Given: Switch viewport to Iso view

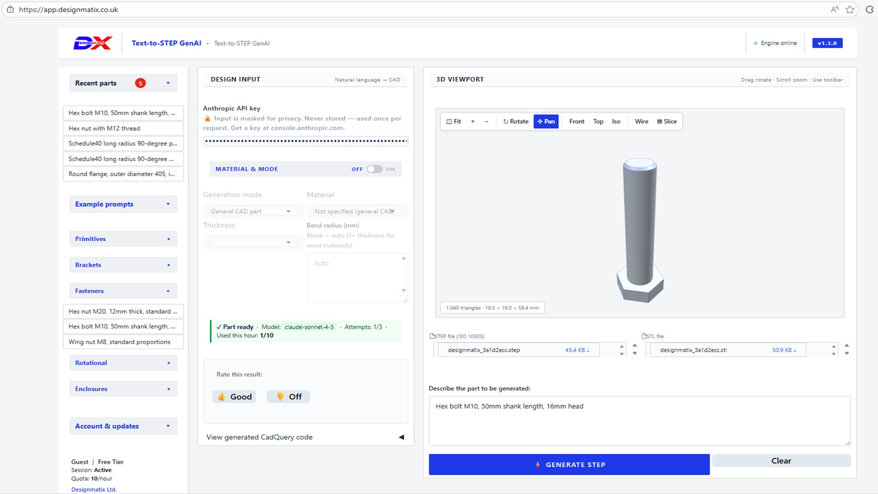Looking at the screenshot, I should coord(616,121).
